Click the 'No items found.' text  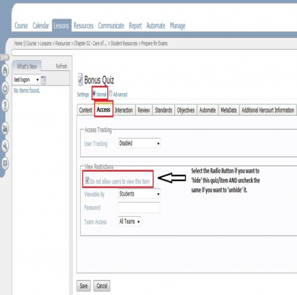27,90
